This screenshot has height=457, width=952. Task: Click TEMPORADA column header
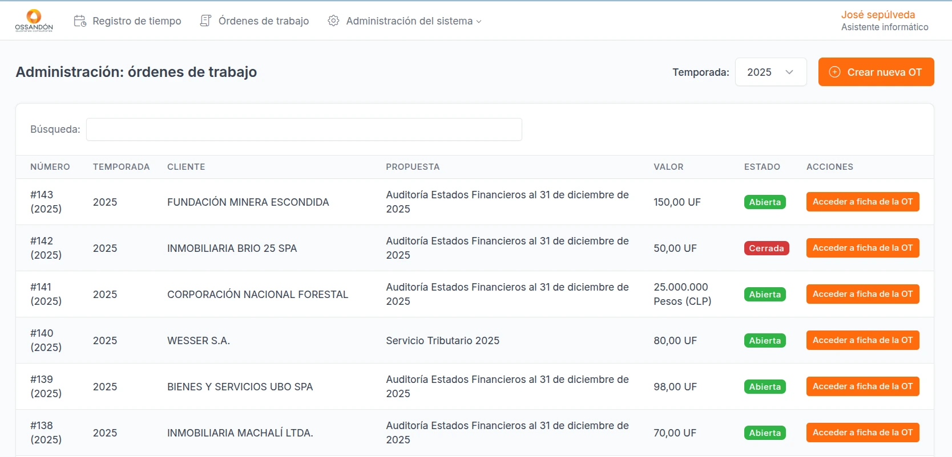[x=121, y=167]
